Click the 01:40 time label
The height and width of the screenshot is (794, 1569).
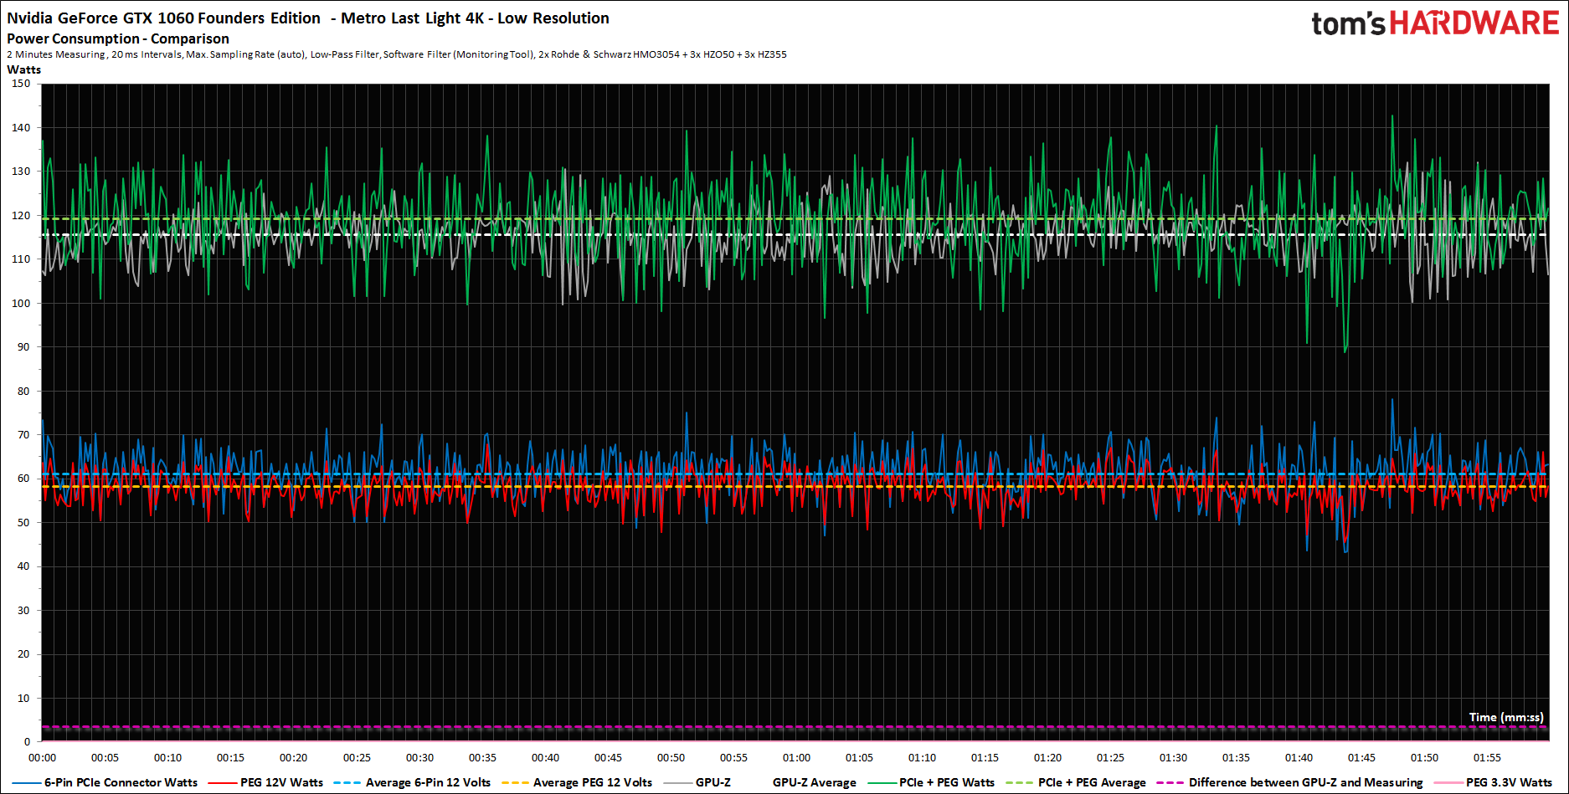tap(1299, 758)
